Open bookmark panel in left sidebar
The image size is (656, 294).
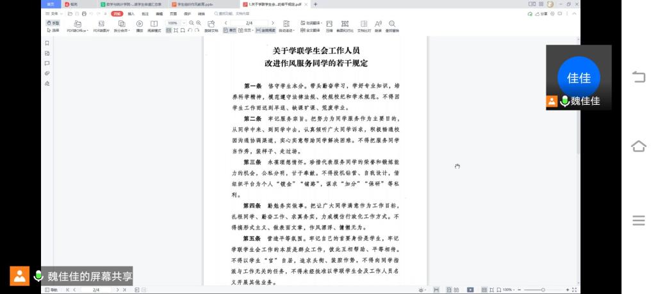coord(47,43)
